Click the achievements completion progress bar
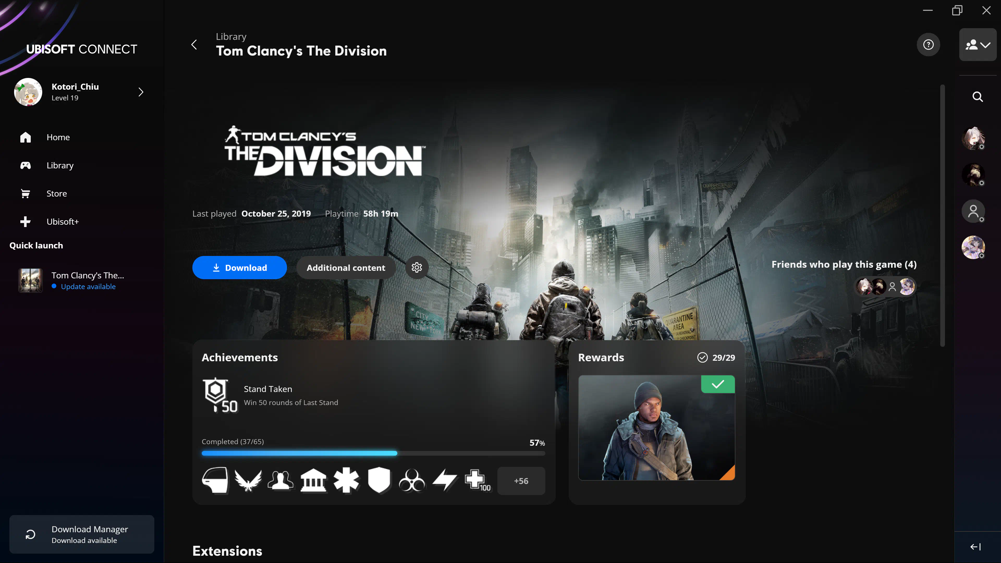 (373, 453)
